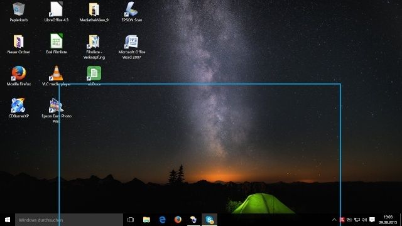Select the Mozilla Firefox desktop shortcut

pos(18,73)
